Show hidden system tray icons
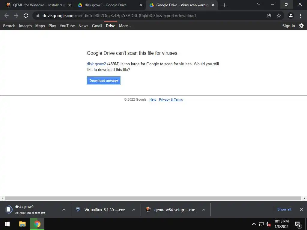307x230 pixels. [x=254, y=224]
